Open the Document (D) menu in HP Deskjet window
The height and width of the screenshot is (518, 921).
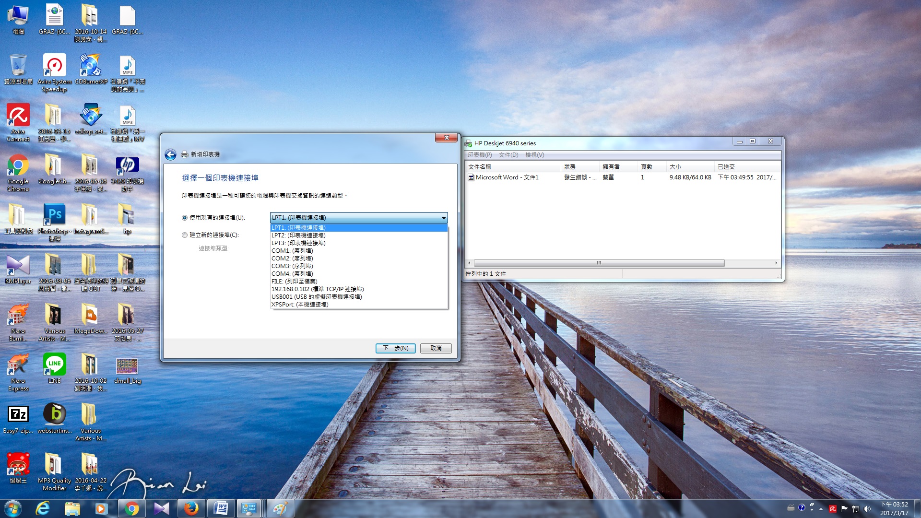pos(508,155)
